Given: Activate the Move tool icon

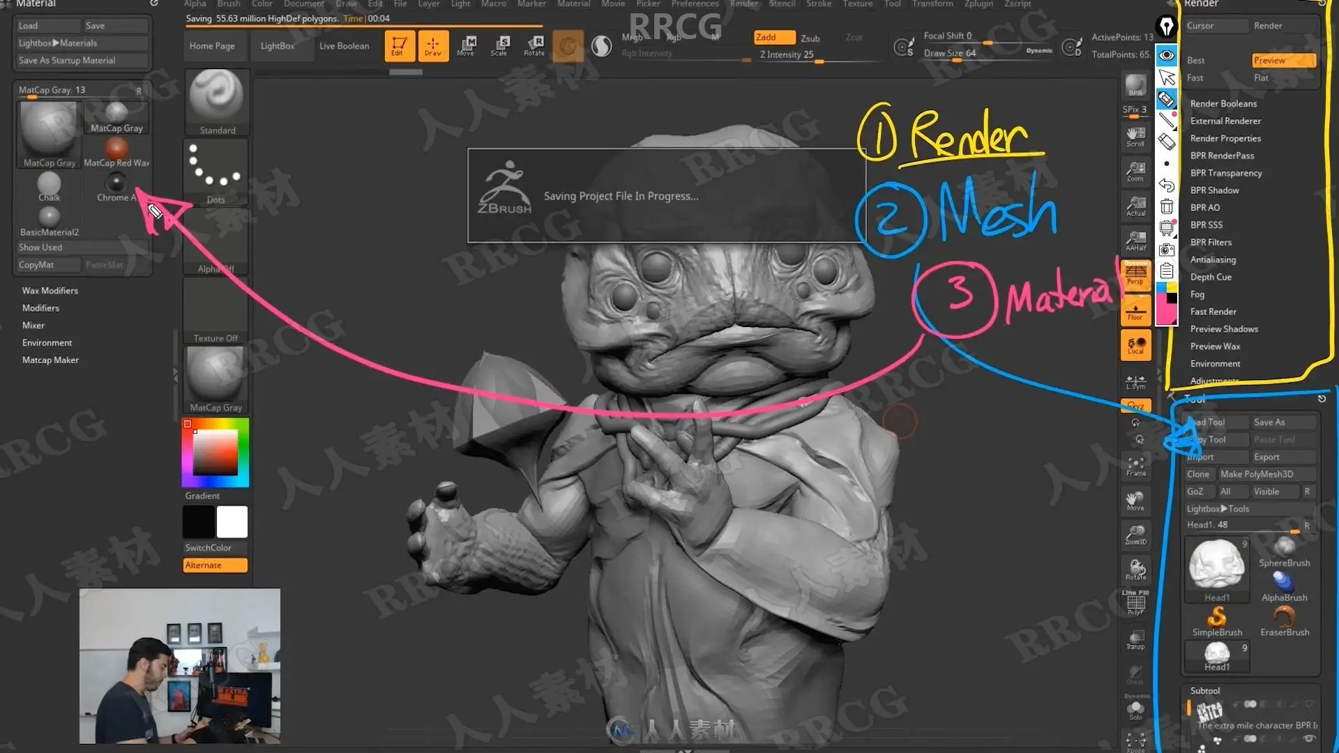Looking at the screenshot, I should (466, 46).
